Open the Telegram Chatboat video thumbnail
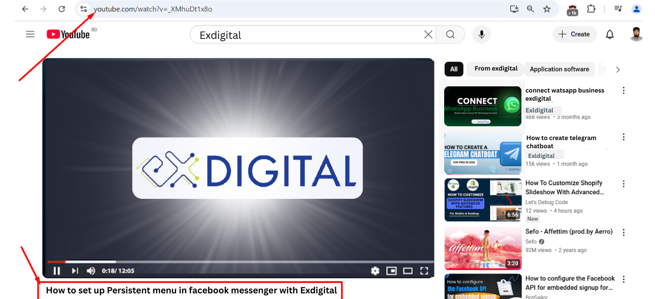 click(483, 153)
